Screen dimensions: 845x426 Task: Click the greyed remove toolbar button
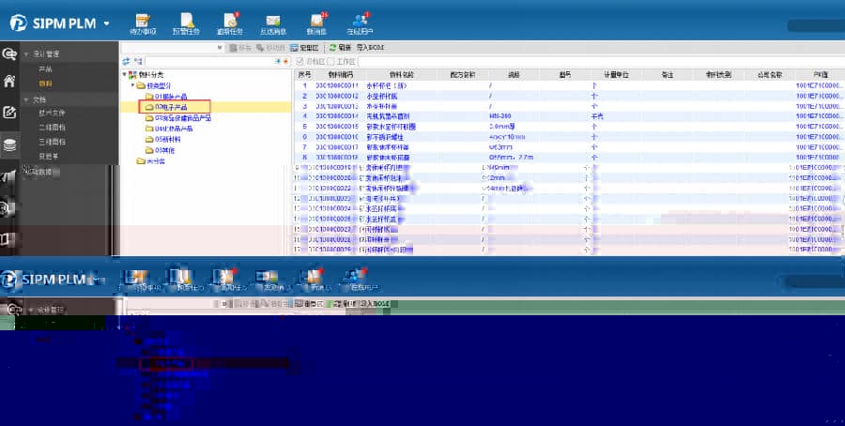pyautogui.click(x=241, y=48)
